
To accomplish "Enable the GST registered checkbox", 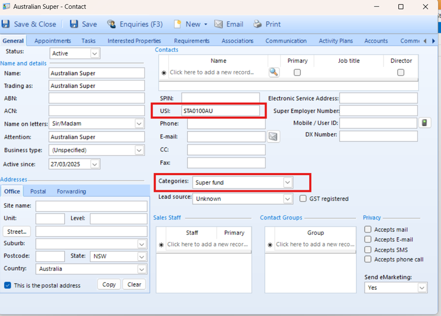I will click(303, 198).
